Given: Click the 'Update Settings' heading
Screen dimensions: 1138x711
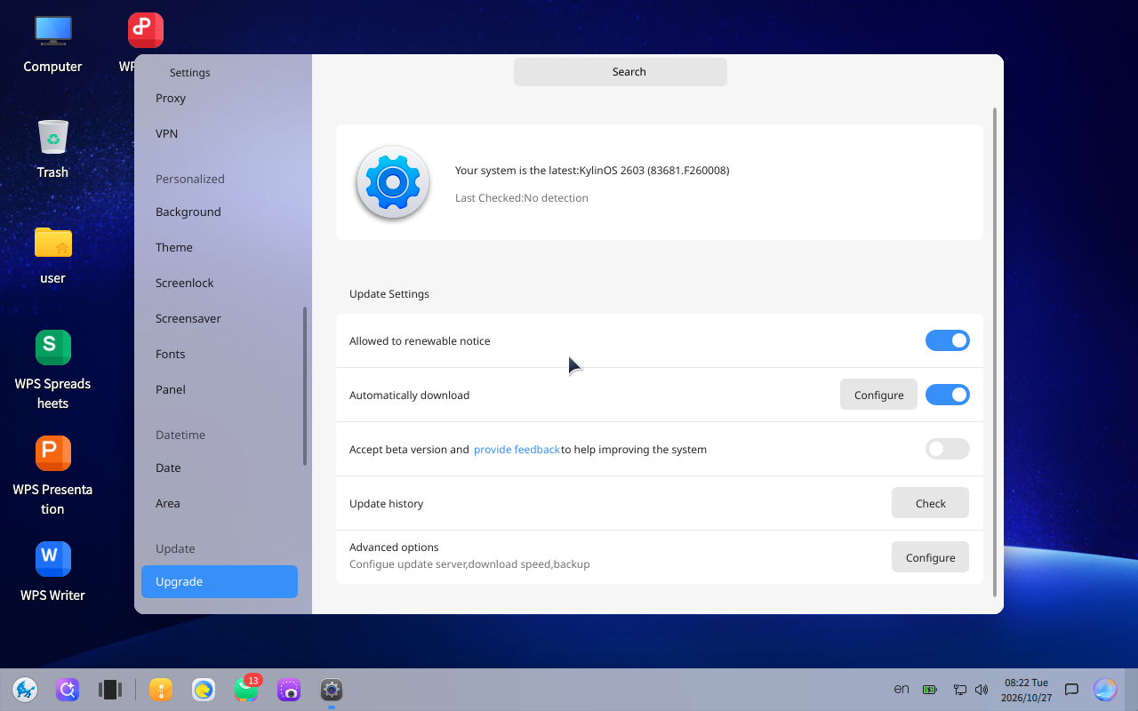Looking at the screenshot, I should pos(389,293).
